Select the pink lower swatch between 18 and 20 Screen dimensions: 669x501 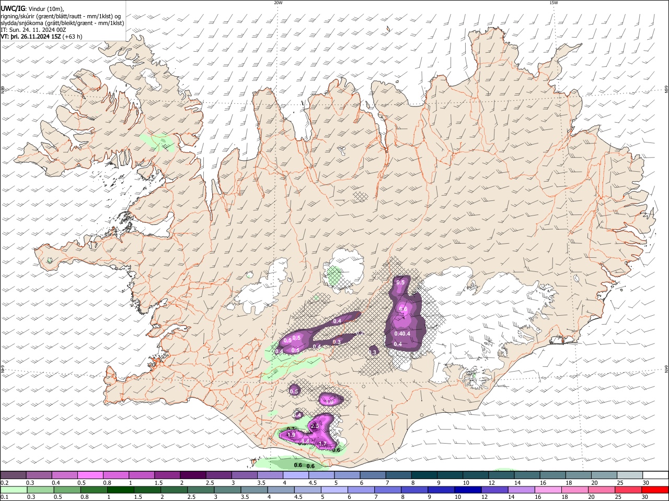pos(574,490)
